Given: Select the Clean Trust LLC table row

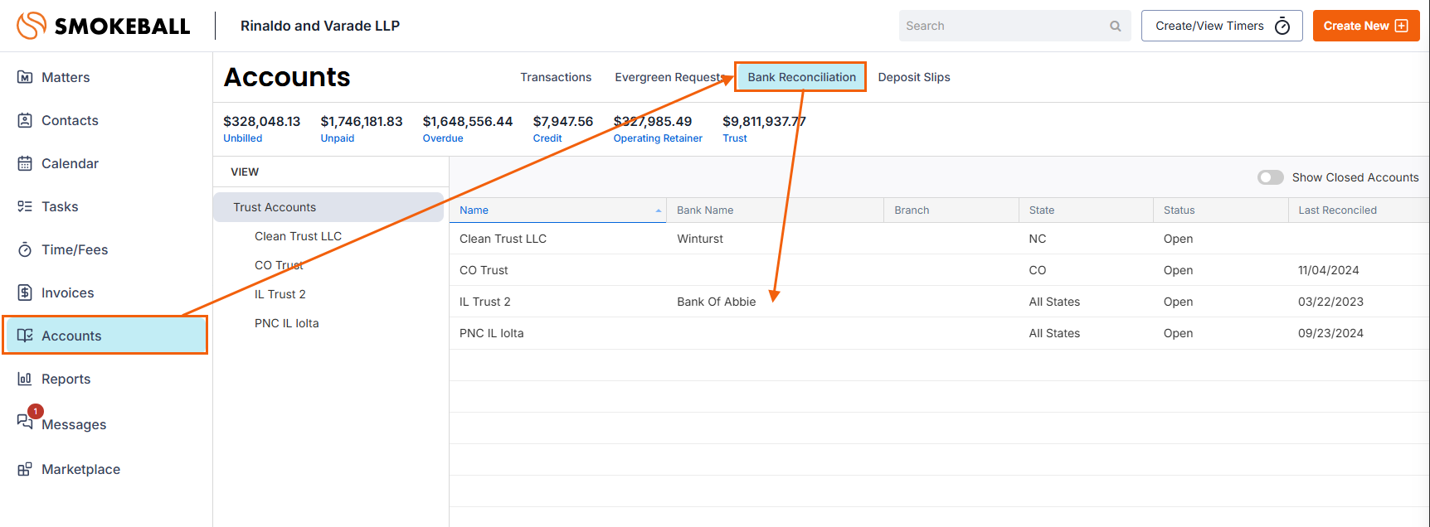Looking at the screenshot, I should click(x=939, y=239).
